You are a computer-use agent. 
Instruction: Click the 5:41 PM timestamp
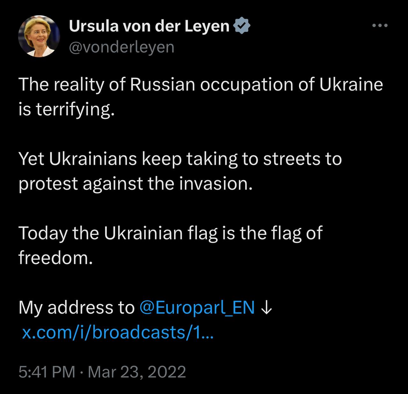coord(47,372)
